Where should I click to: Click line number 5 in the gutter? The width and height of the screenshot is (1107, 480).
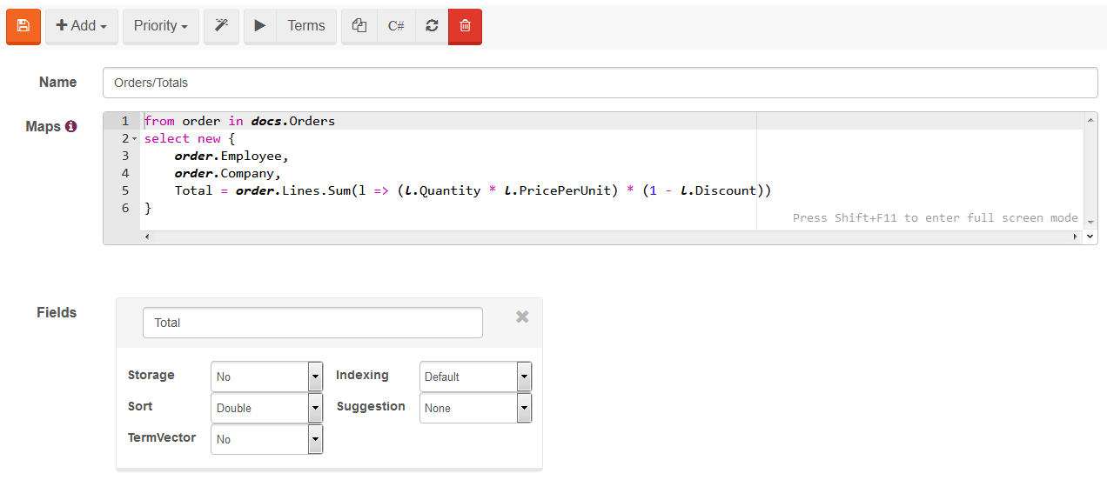click(x=125, y=190)
